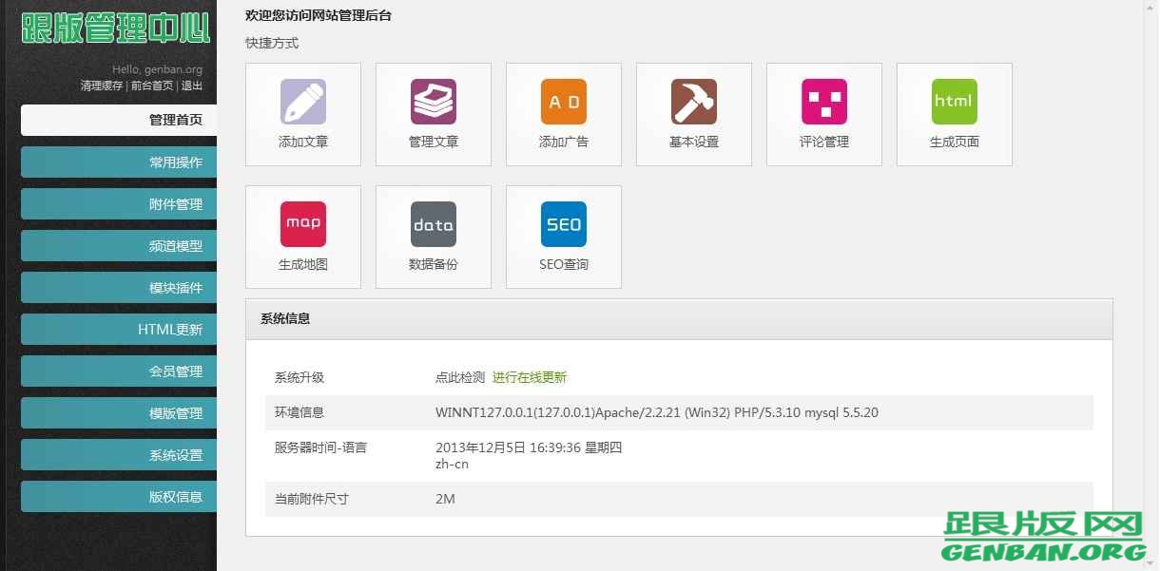Open 基本设置 via the hammer icon
This screenshot has width=1160, height=571.
click(693, 112)
